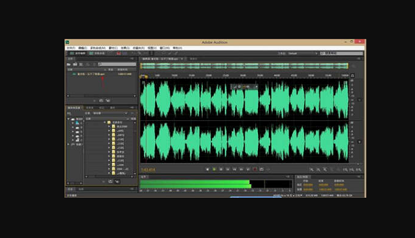
Task: Toggle the left channel enable button
Action: click(359, 100)
